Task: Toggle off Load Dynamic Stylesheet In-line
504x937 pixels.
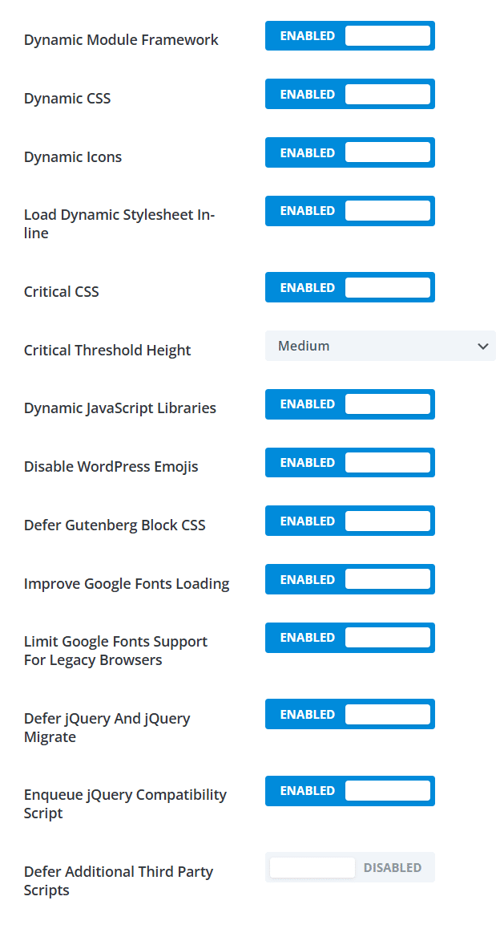Action: (350, 211)
